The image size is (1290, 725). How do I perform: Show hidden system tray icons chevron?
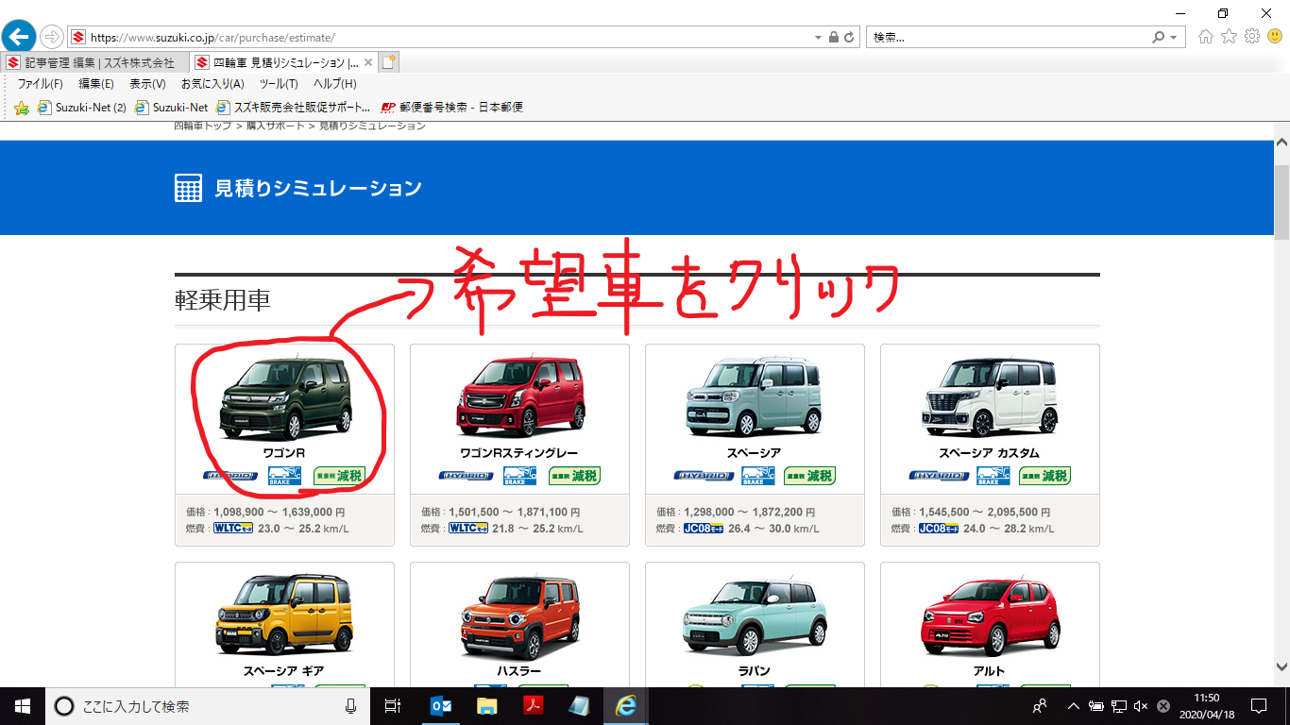point(1073,706)
